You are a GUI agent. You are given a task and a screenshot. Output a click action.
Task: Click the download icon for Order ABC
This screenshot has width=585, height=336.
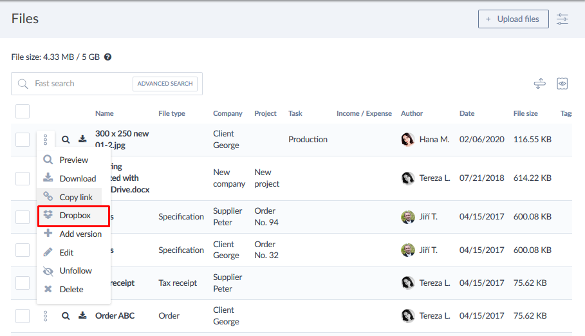click(x=82, y=315)
